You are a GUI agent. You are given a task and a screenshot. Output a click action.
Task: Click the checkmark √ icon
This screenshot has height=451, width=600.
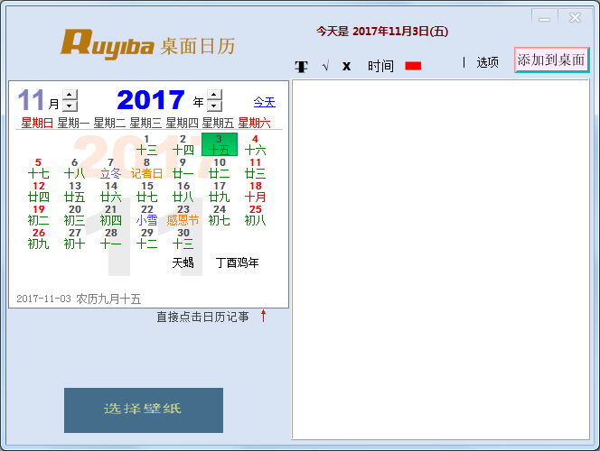[324, 66]
